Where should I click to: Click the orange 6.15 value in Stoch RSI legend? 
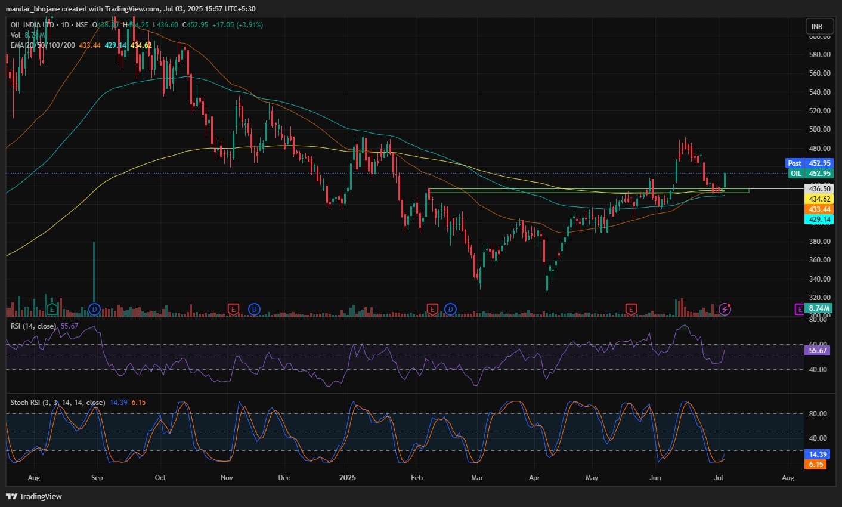(138, 403)
